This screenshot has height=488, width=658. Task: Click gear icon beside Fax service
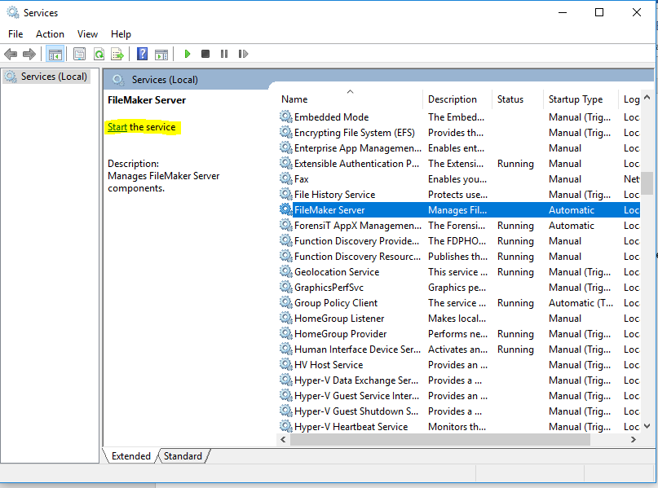point(285,178)
